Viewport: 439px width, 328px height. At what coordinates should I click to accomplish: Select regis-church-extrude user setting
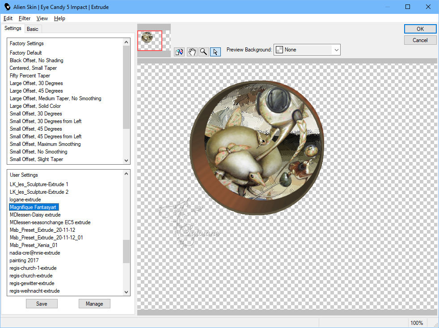click(x=31, y=276)
